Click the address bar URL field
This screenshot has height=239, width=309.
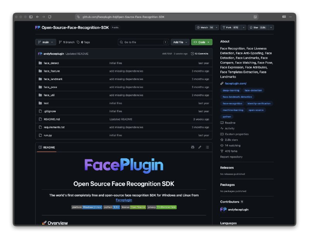167,17
